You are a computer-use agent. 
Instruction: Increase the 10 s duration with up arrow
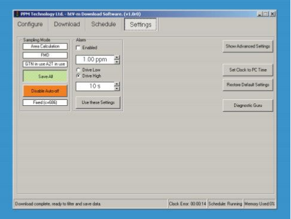tap(117, 84)
